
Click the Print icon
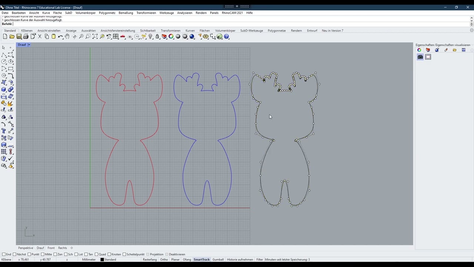[26, 37]
